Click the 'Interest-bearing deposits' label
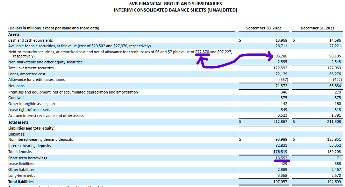 (29, 146)
